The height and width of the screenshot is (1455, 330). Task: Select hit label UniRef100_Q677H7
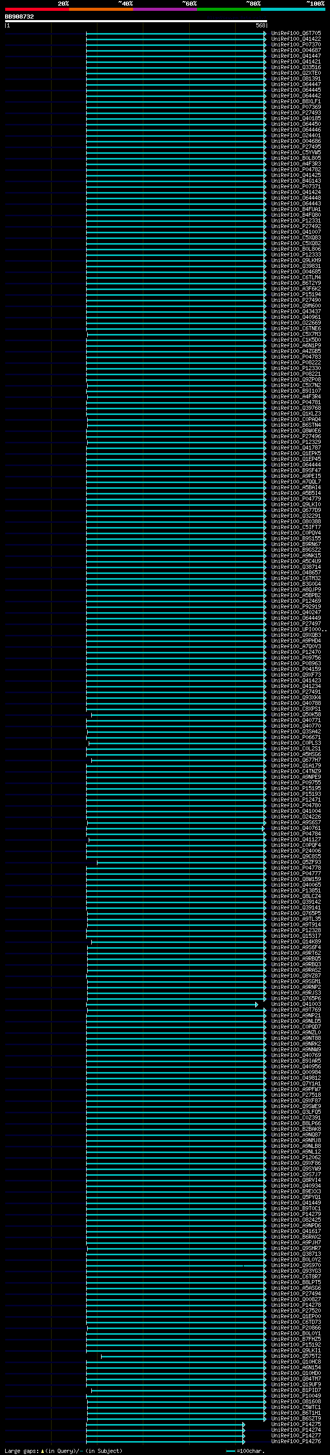pyautogui.click(x=296, y=760)
